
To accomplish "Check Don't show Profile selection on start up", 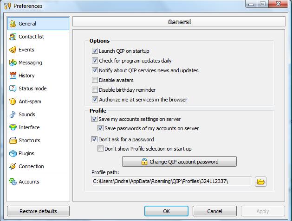I will click(100, 149).
